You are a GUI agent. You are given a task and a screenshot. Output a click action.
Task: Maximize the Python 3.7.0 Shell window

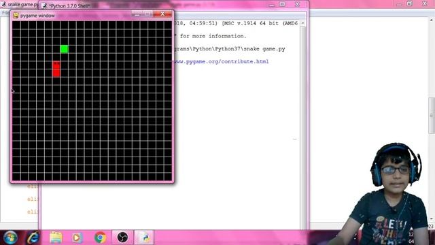click(x=282, y=4)
